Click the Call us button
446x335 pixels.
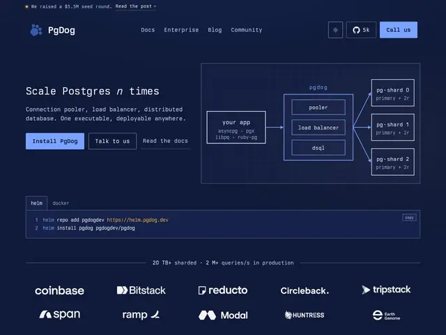coord(399,30)
